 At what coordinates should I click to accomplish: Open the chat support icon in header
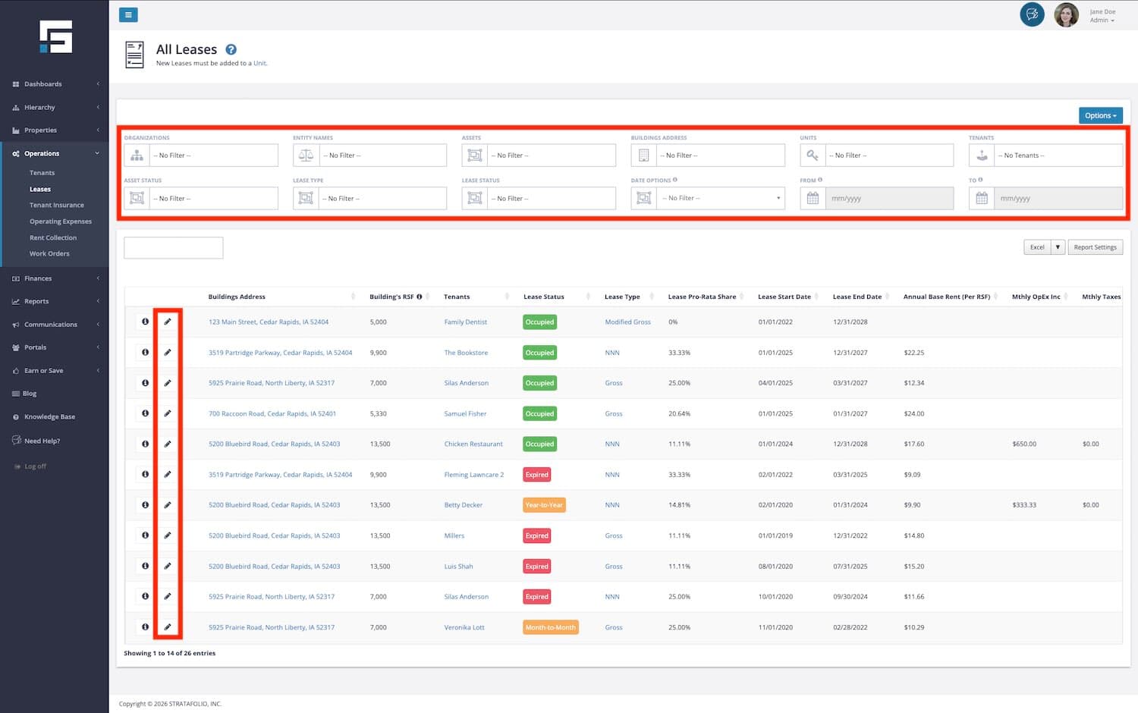tap(1032, 14)
